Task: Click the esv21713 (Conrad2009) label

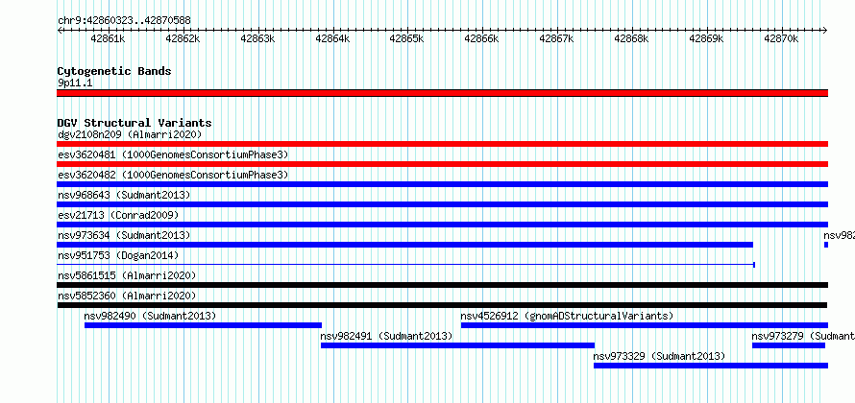Action: pos(118,215)
